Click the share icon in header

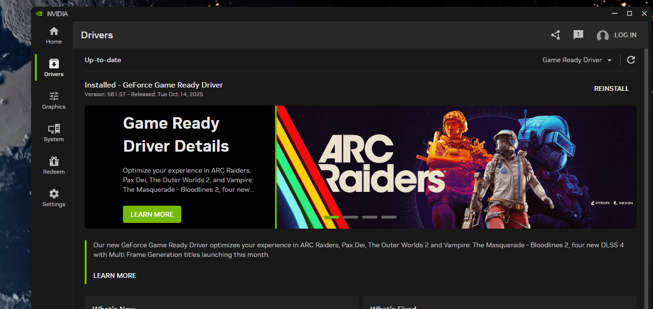coord(555,35)
